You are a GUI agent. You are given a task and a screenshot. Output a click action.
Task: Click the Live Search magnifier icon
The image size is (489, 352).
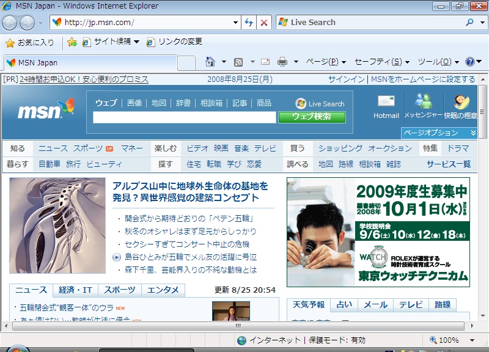469,22
